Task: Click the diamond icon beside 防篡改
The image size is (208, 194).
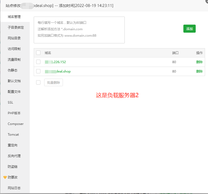Action: [5, 177]
